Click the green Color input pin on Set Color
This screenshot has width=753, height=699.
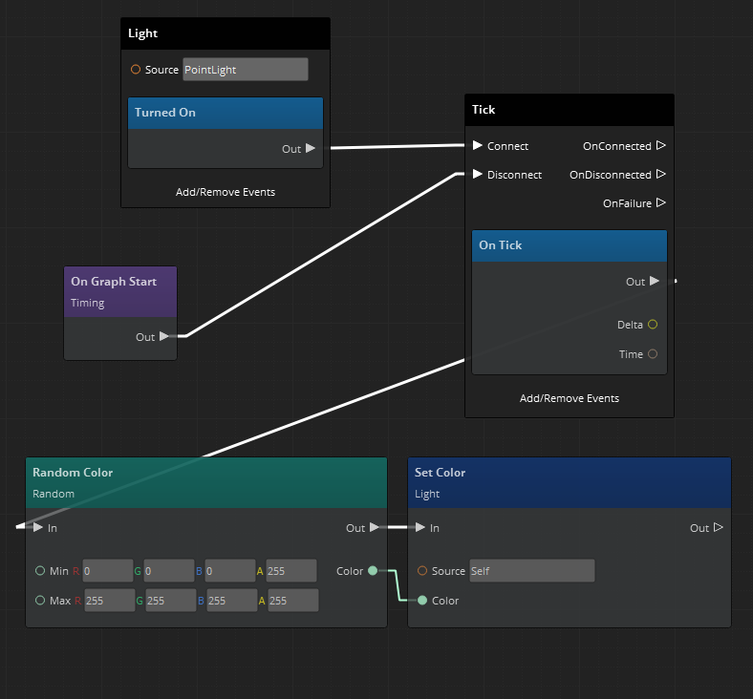pyautogui.click(x=422, y=601)
